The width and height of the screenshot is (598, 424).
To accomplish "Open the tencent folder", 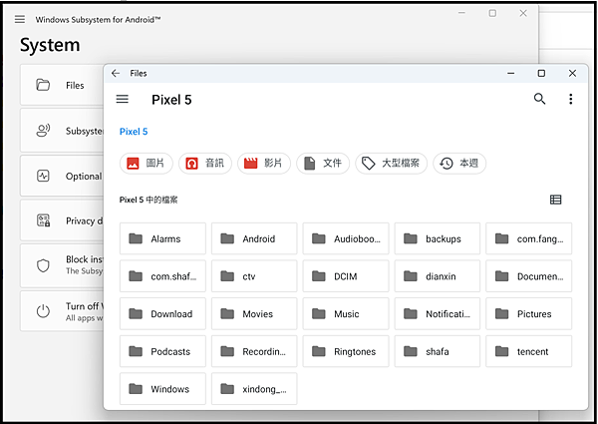I will tap(529, 351).
